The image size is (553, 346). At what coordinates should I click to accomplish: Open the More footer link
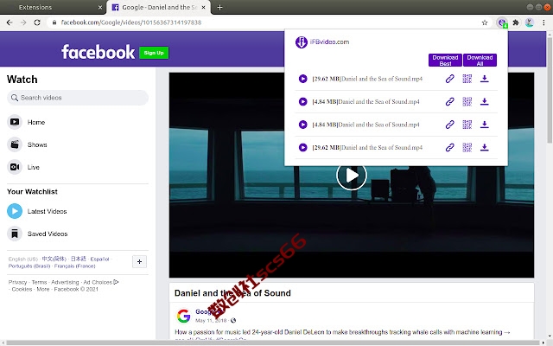pos(43,289)
